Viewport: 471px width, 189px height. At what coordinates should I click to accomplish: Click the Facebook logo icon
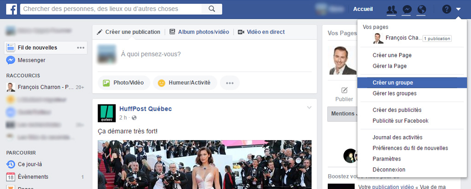(x=12, y=9)
